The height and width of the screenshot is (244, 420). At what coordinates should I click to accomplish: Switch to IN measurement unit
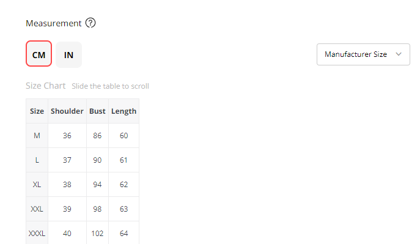(68, 54)
